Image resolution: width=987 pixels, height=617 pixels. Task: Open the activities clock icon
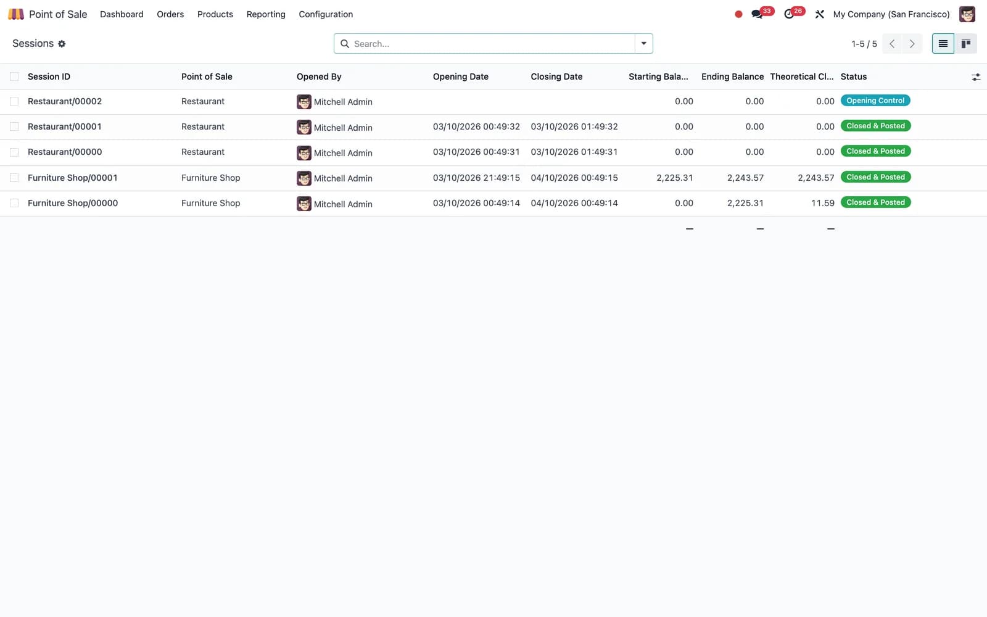789,14
